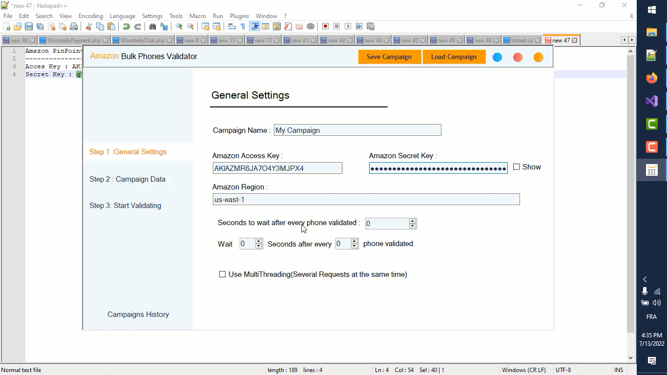Enable Word Wrap from the toolbar
Image resolution: width=667 pixels, height=375 pixels.
230,26
